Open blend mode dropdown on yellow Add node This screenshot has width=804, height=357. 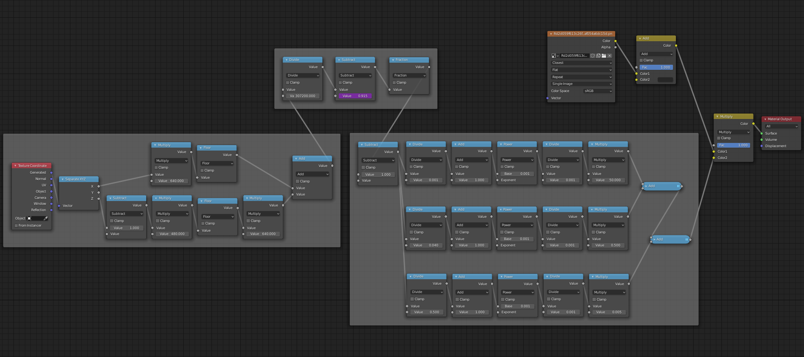coord(657,54)
